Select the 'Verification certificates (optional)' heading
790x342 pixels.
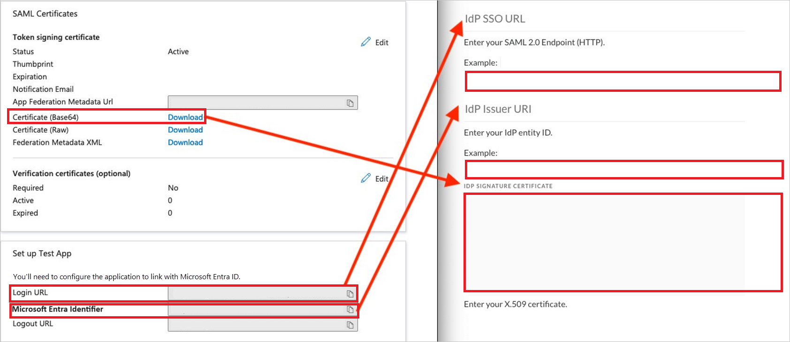(71, 173)
